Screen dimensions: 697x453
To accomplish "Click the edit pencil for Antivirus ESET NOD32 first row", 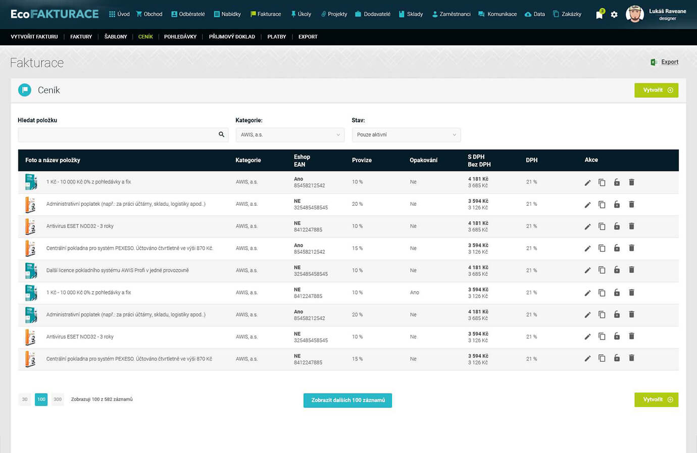I will click(x=587, y=227).
